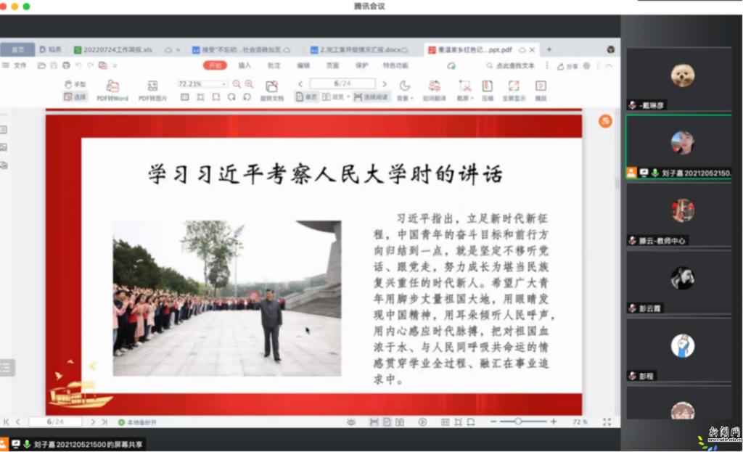
Task: Select the 编辑 ribbon tab
Action: click(303, 65)
